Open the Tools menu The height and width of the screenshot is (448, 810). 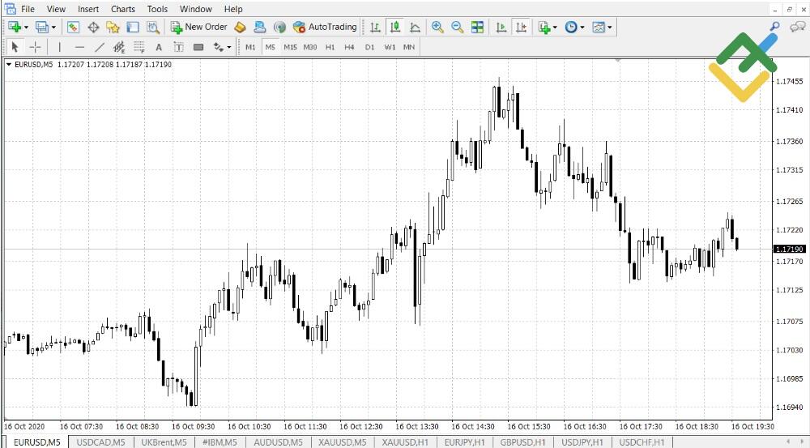[x=157, y=9]
